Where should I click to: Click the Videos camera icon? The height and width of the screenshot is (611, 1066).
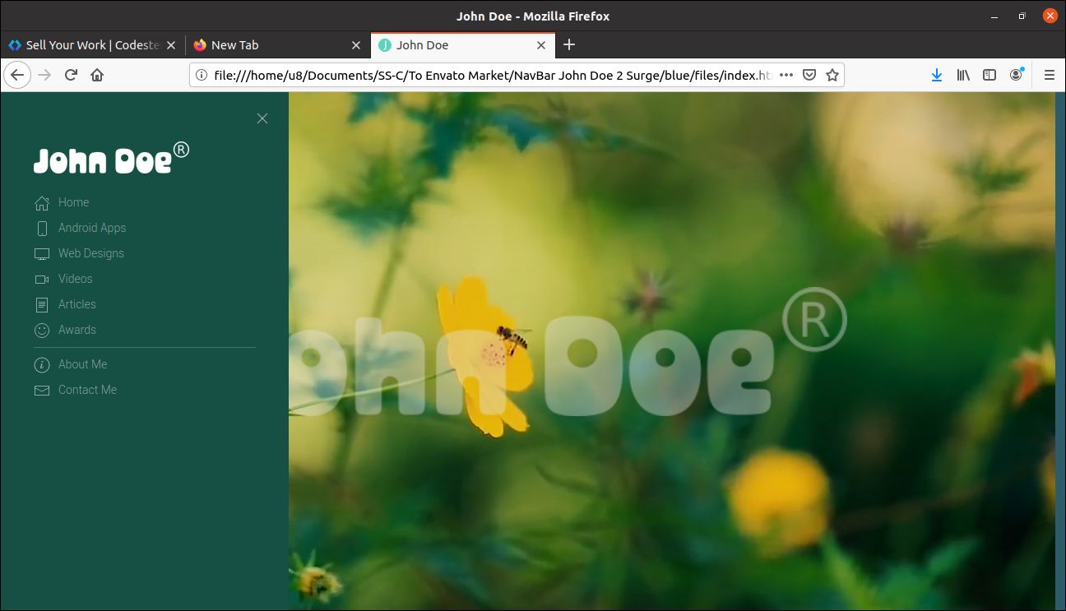pos(42,280)
